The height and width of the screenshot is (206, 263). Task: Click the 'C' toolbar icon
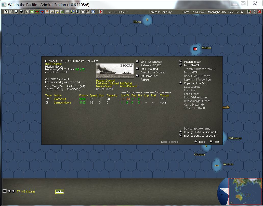pos(254,12)
